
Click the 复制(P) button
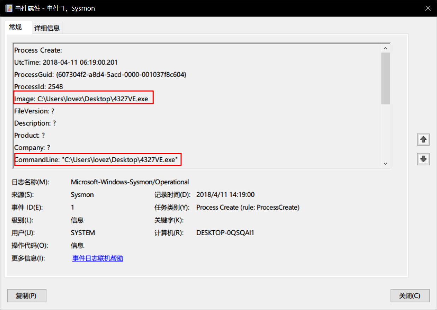(x=26, y=296)
